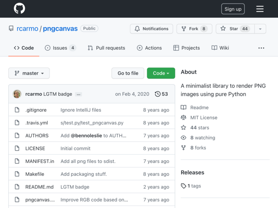Click the Sign up button

point(233,9)
